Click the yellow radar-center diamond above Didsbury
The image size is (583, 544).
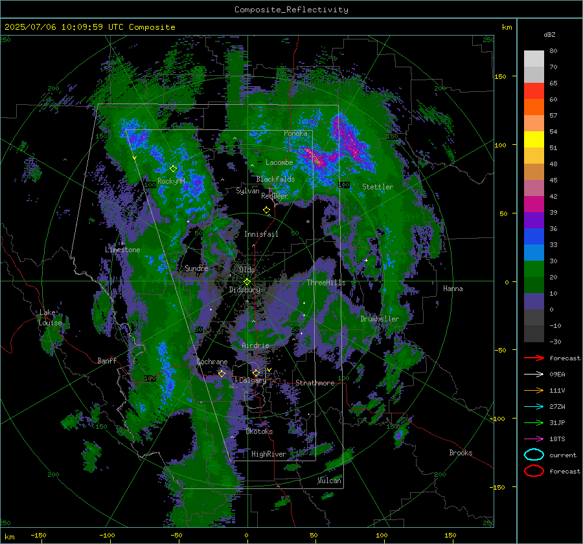[x=247, y=282]
